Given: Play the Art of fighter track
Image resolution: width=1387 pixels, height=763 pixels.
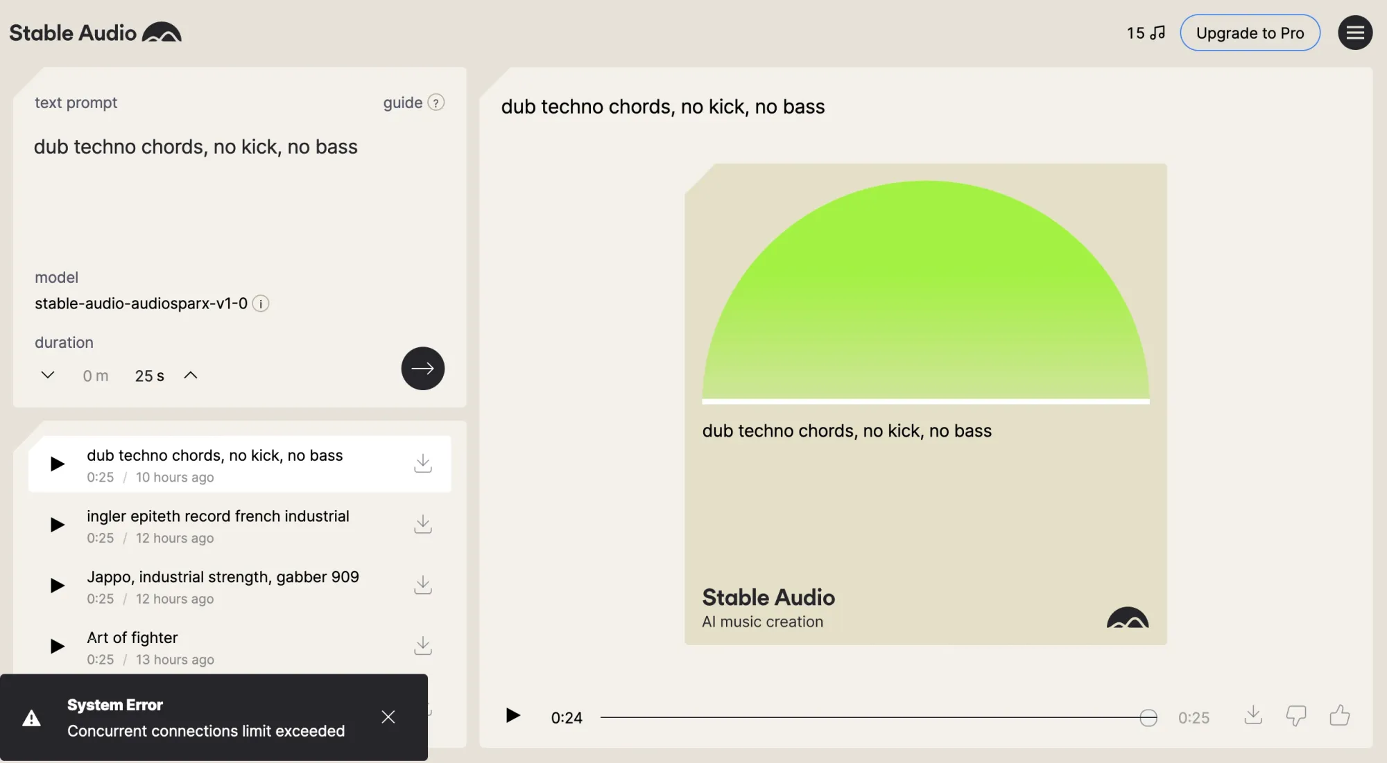Looking at the screenshot, I should [58, 647].
